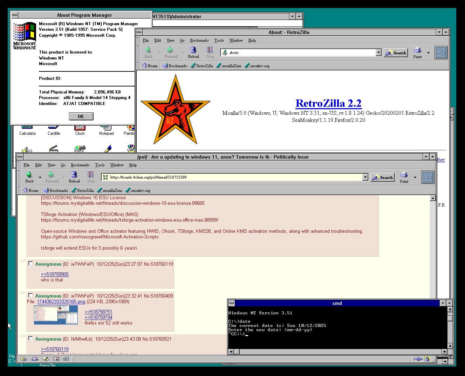Tick the checkbox for post No.518760921
This screenshot has height=376, width=465.
click(30, 339)
